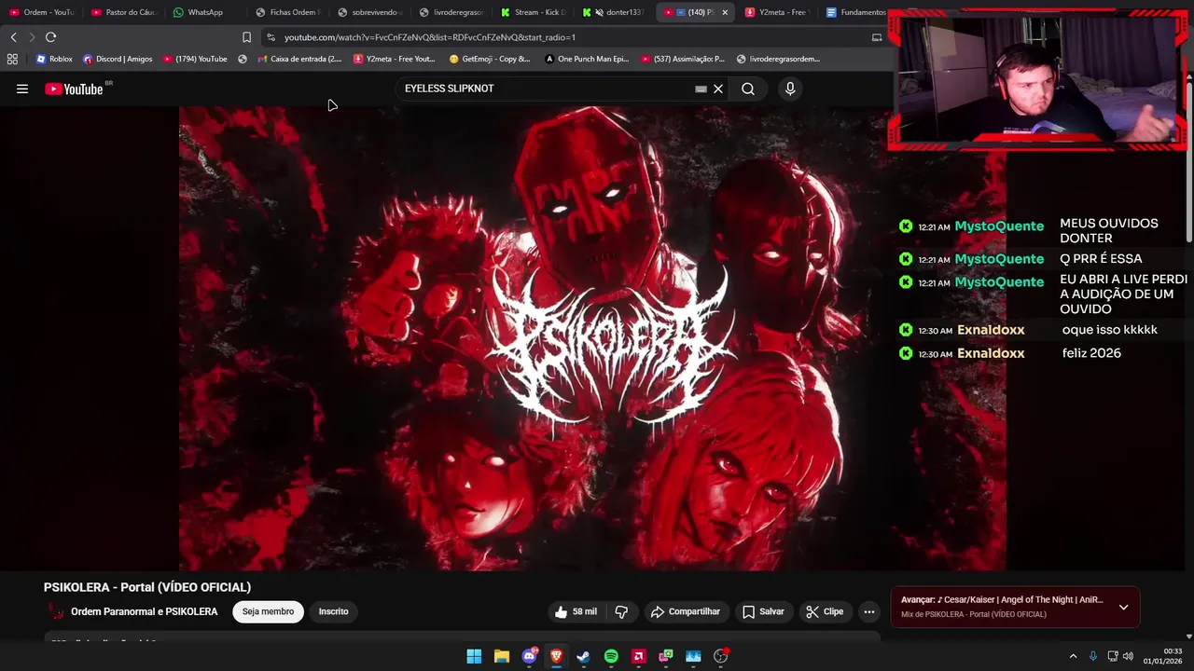Image resolution: width=1194 pixels, height=671 pixels.
Task: Switch to Y2meta - Free tab
Action: pos(776,12)
